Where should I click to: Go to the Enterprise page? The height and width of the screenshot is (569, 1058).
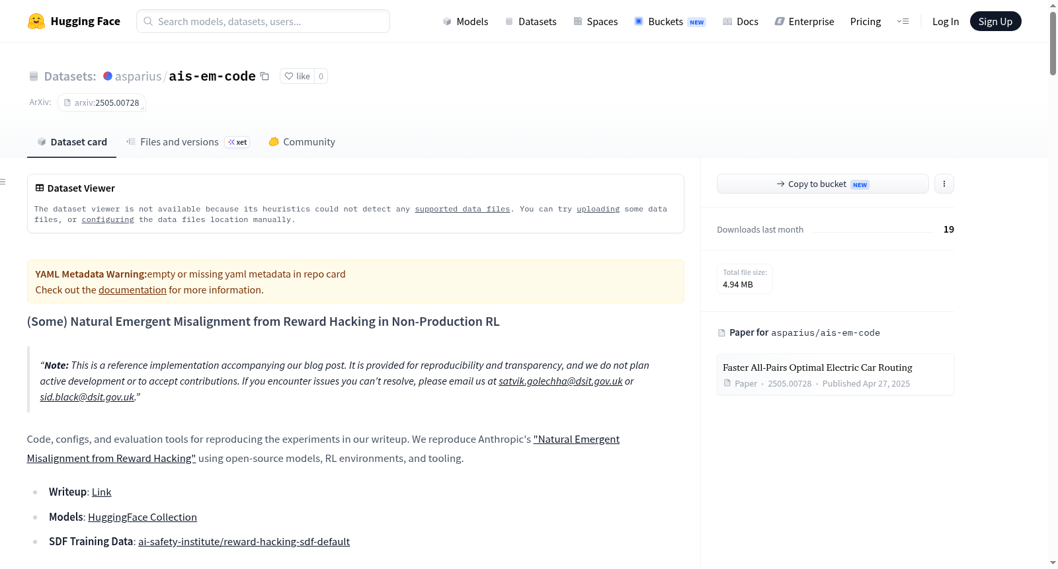[x=805, y=21]
